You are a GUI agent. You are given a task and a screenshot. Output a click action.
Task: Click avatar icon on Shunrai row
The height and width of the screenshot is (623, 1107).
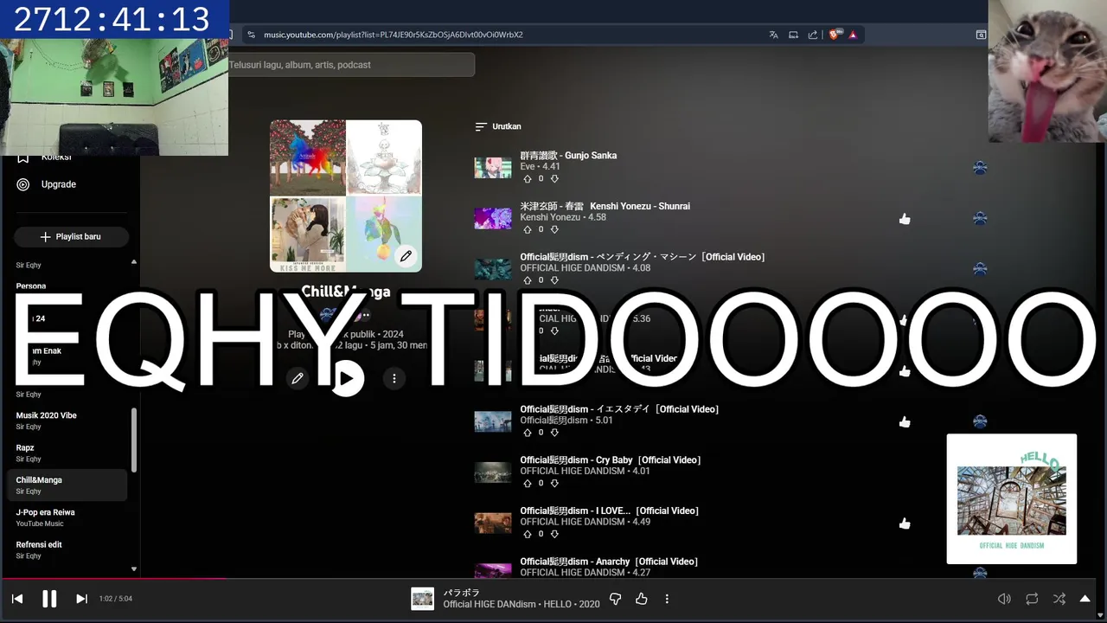980,219
